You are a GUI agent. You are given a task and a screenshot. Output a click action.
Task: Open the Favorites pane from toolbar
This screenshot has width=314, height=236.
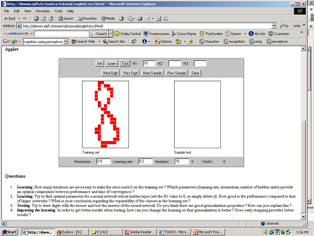coord(87,18)
